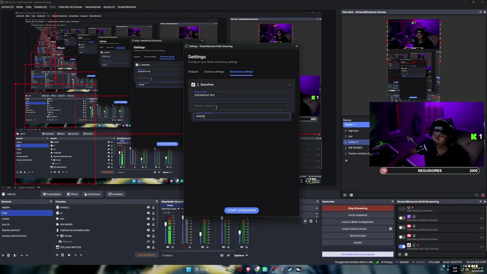This screenshot has width=487, height=274.
Task: Add a new scene in Escenas panel
Action: (3, 255)
